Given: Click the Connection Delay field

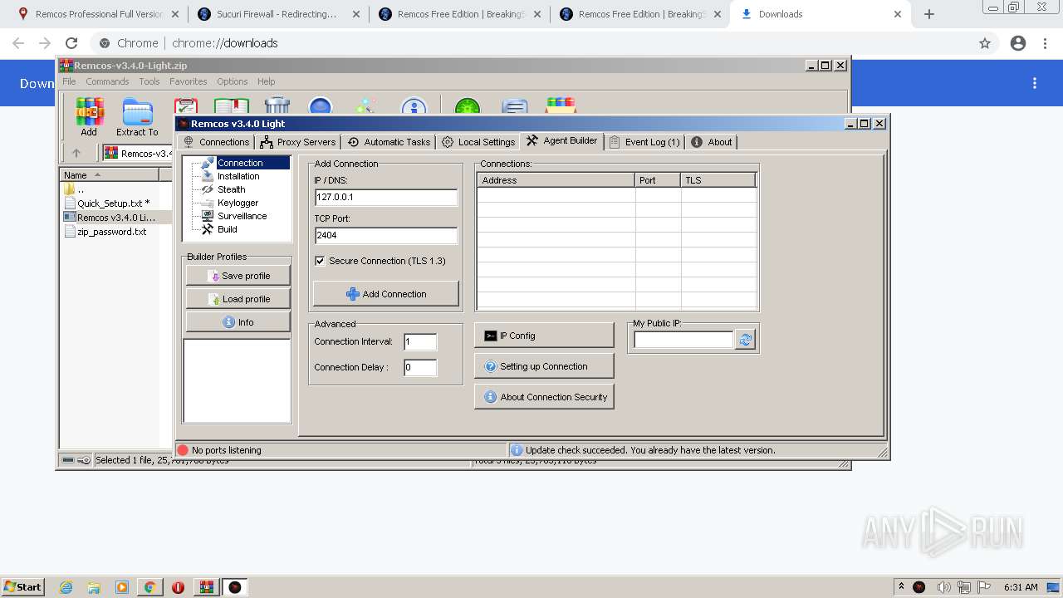Looking at the screenshot, I should tap(420, 368).
